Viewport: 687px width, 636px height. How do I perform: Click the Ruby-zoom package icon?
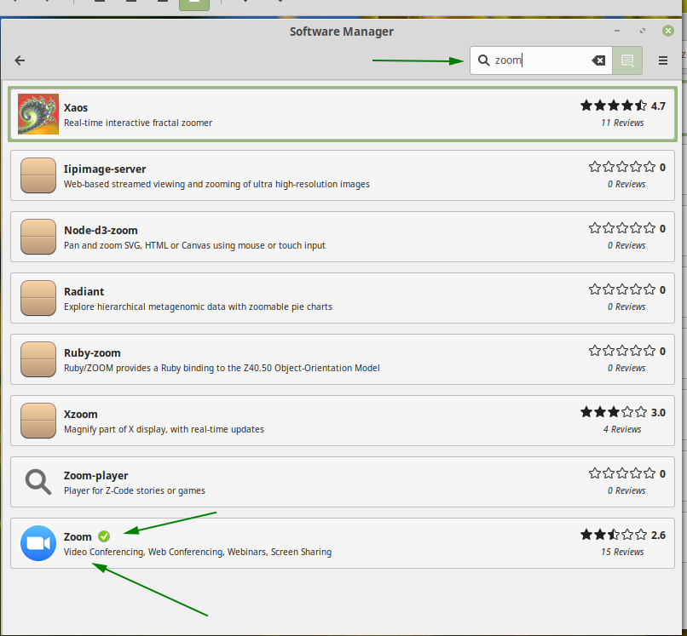pos(38,359)
